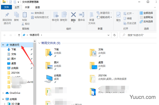Click the Quick Access search field

[138, 35]
